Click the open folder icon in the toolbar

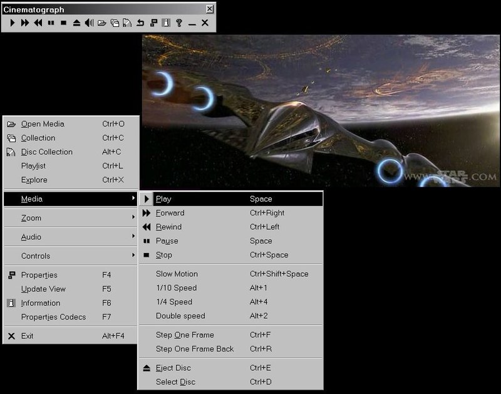[x=102, y=23]
